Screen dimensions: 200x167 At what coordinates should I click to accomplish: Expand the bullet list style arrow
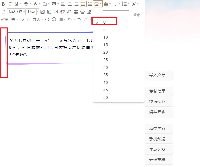point(65,19)
